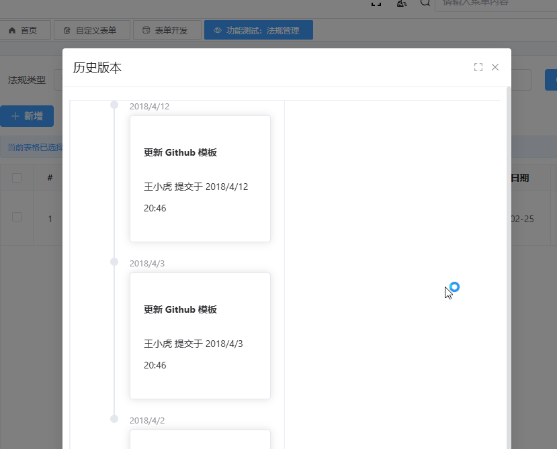Screen dimensions: 557x449
Task: Close the 历史版本 dialog
Action: click(495, 67)
